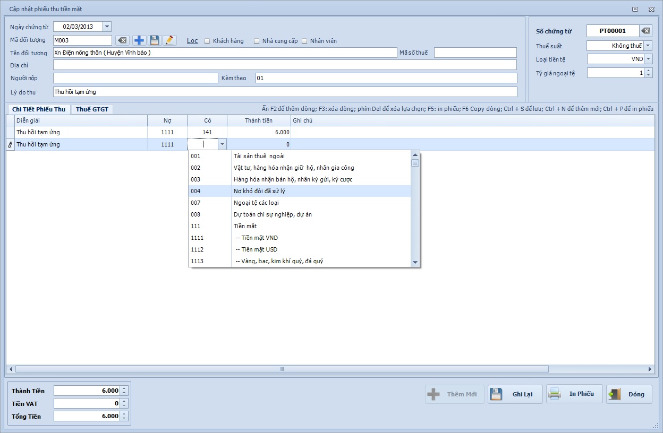The width and height of the screenshot is (663, 433).
Task: Expand the Thuế suất dropdown
Action: coord(648,46)
